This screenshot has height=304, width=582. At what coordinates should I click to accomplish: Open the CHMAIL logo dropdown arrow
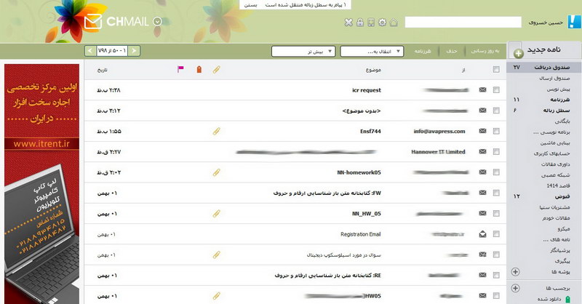coord(158,21)
